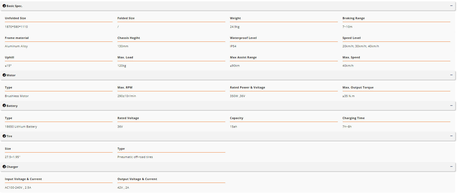The width and height of the screenshot is (457, 193).
Task: Click the Charger section icon
Action: pos(4,167)
